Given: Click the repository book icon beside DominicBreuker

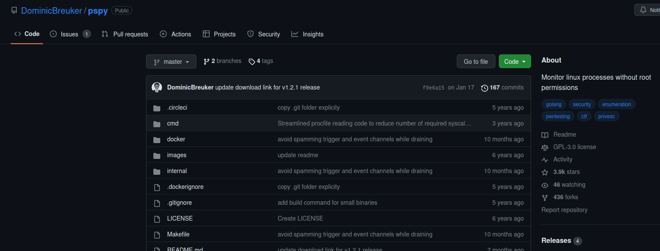Looking at the screenshot, I should 14,10.
